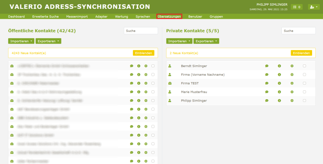Open comments for Firma (Vorname Nachname)
Viewport: 323px width, 164px height.
point(267,75)
